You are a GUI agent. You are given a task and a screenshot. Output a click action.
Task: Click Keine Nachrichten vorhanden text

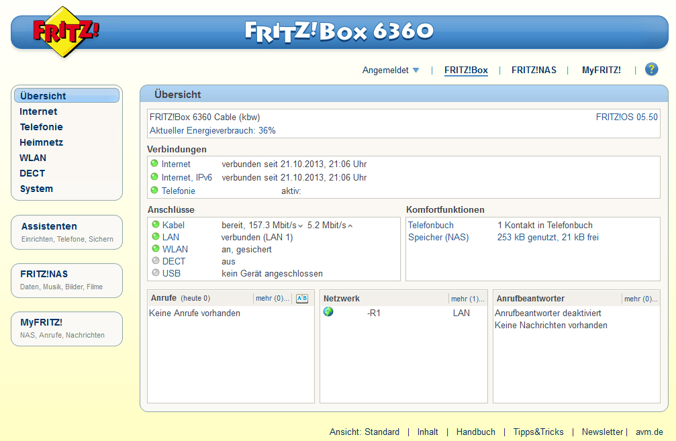[x=550, y=325]
